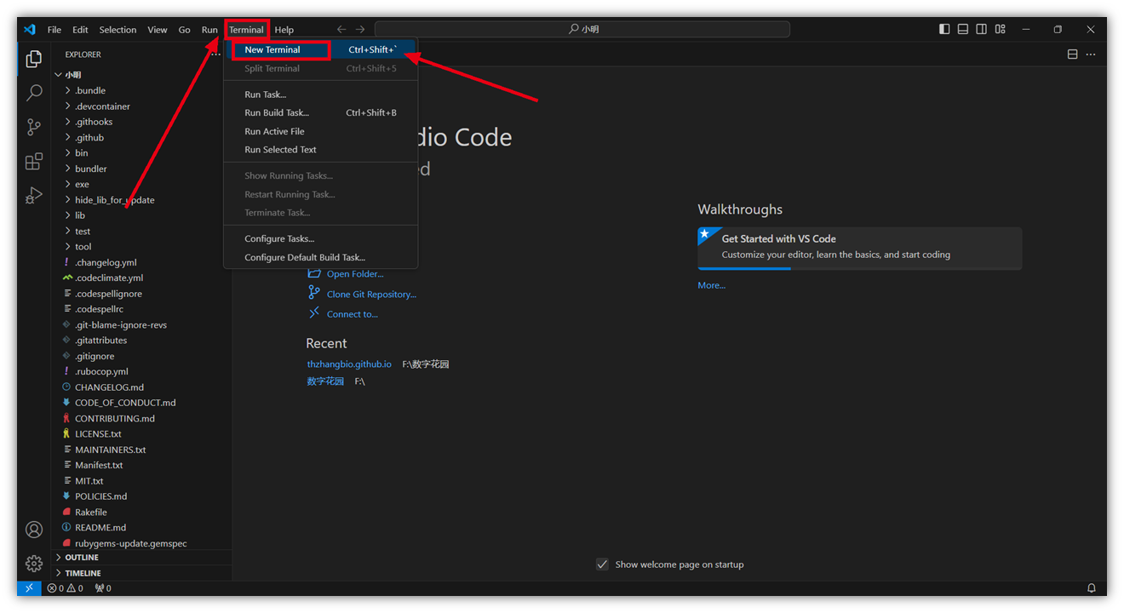
Task: Open the Search view icon
Action: [34, 93]
